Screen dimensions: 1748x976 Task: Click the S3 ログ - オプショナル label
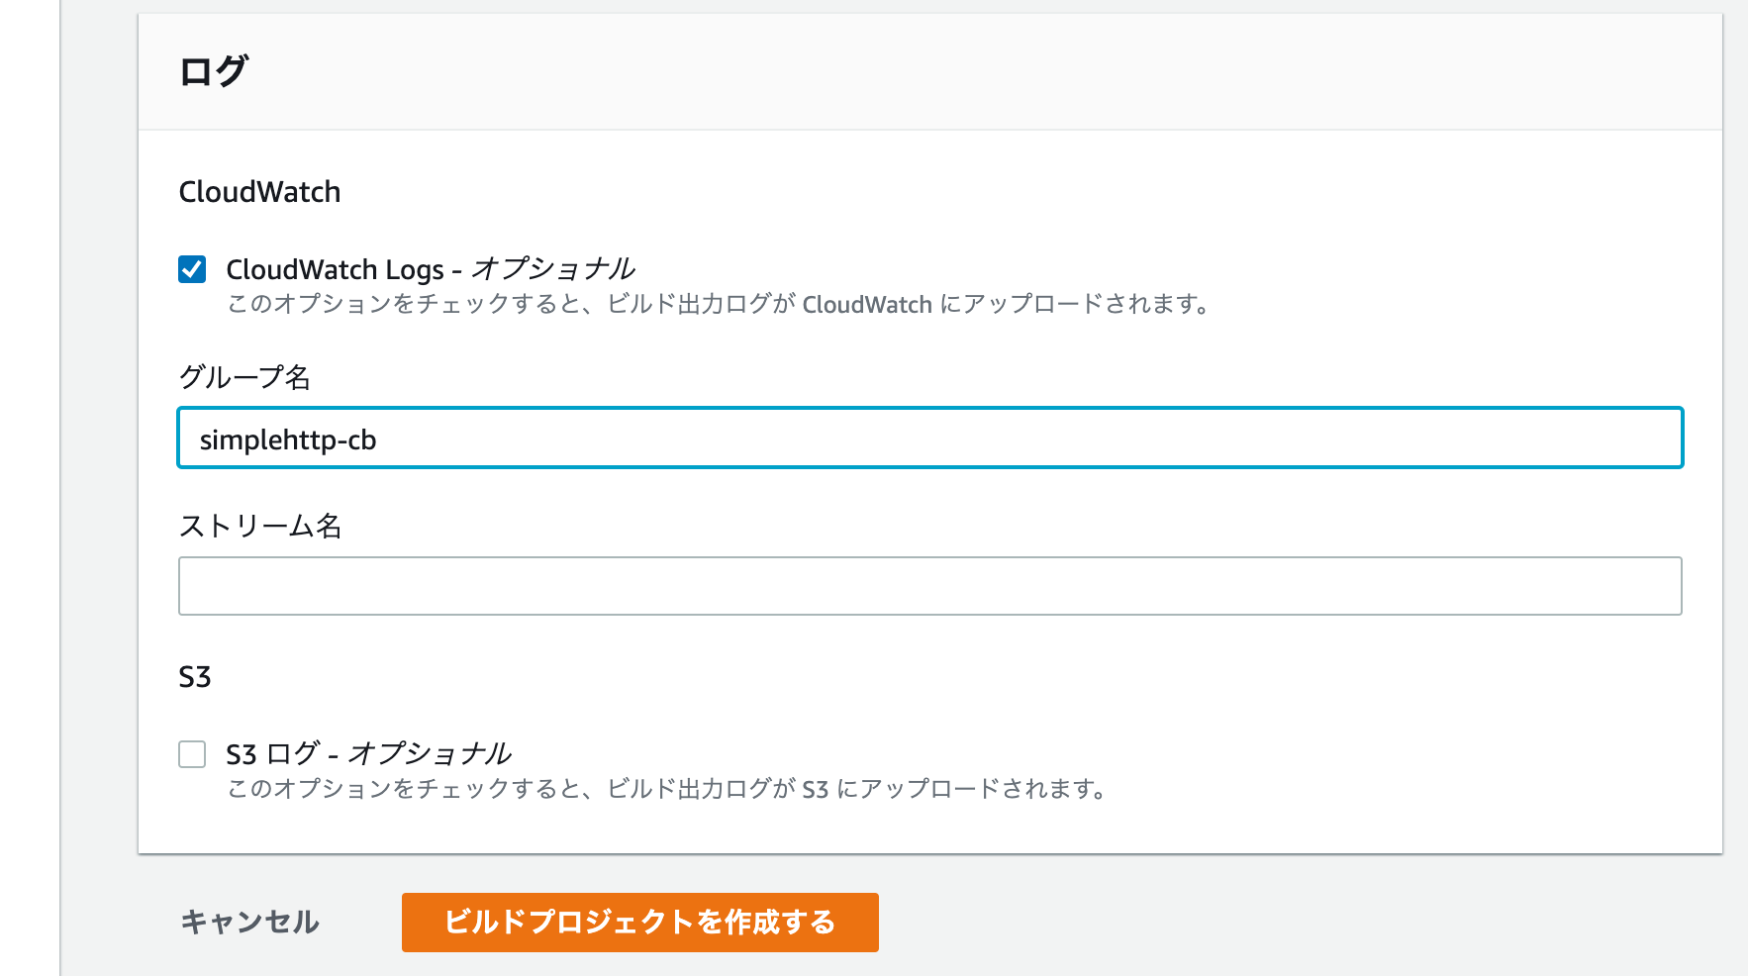tap(370, 753)
